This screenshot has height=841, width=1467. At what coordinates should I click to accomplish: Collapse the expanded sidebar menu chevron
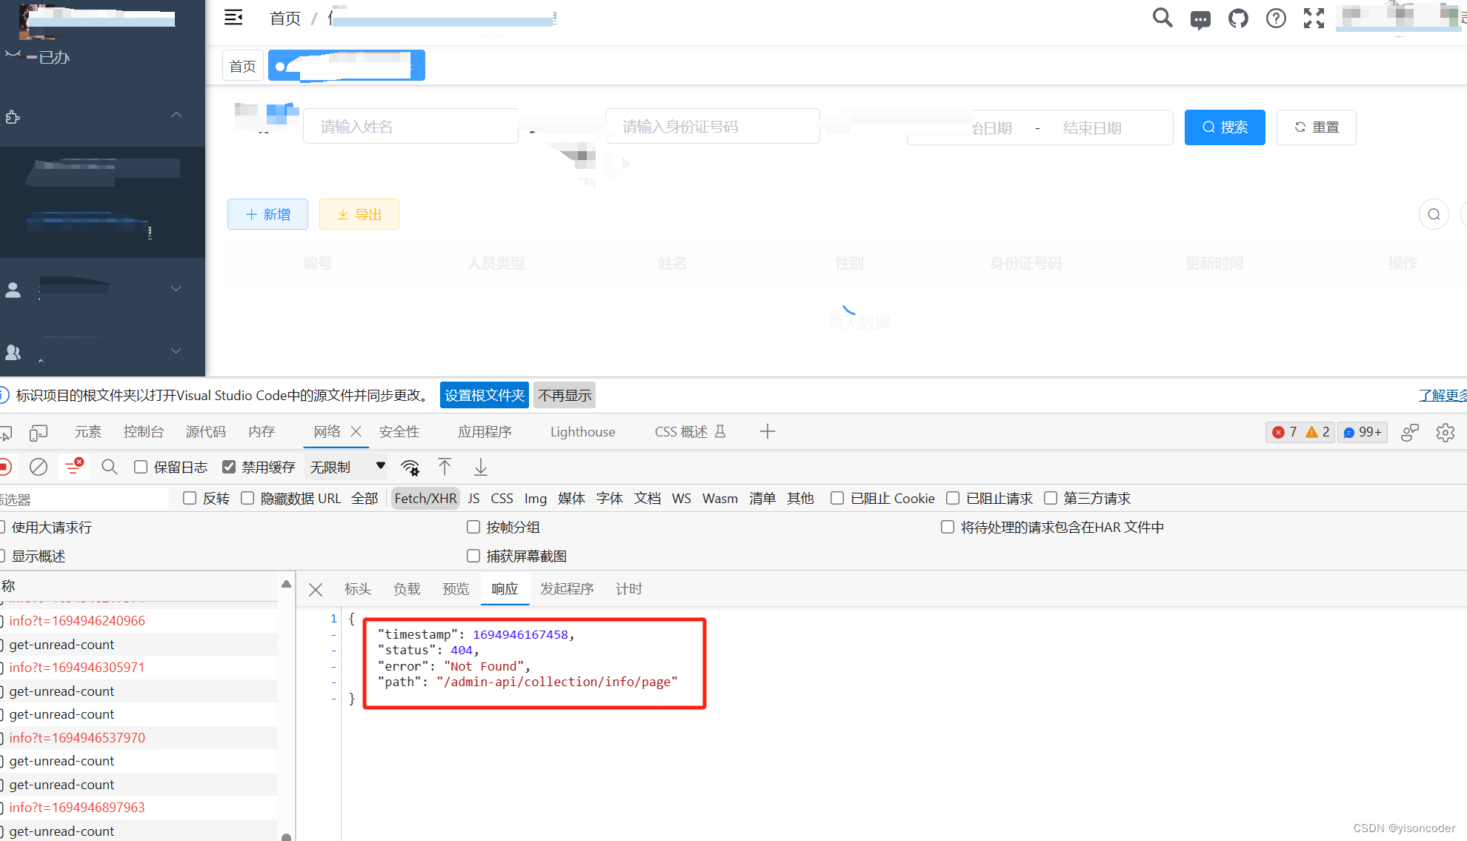176,115
